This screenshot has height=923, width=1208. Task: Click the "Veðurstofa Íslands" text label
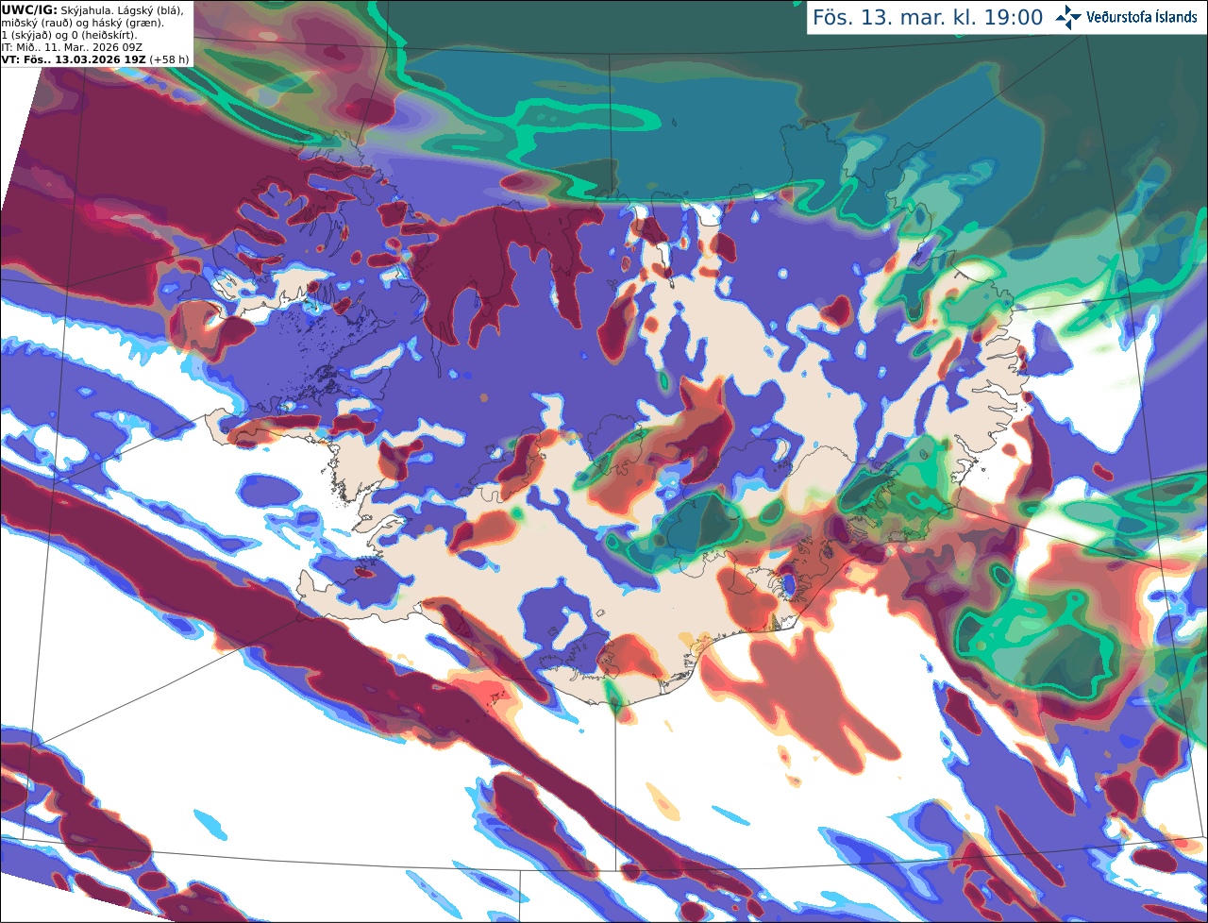(1141, 17)
